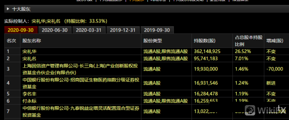The height and width of the screenshot is (120, 289).
Task: Open the 2020-03-31 report tab
Action: [x=89, y=30]
